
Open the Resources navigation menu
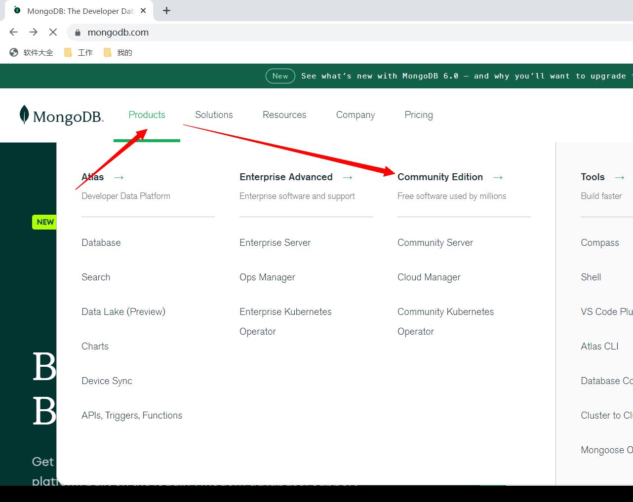pos(284,115)
